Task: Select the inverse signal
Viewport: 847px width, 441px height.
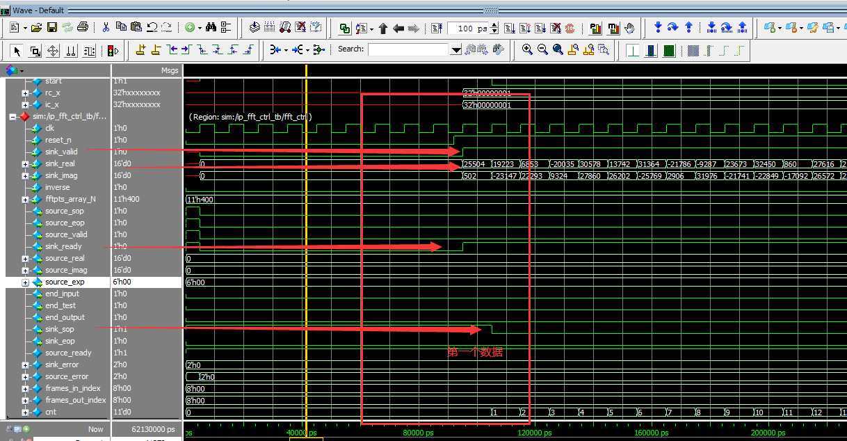Action: pos(57,187)
